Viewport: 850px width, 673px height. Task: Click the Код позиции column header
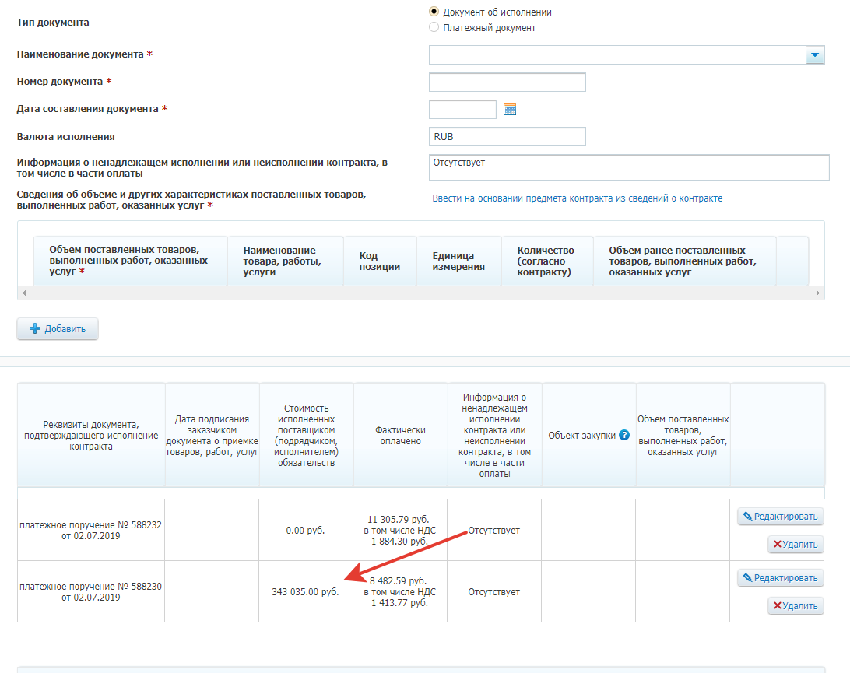[x=380, y=261]
